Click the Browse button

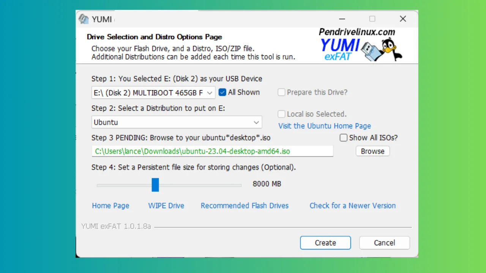(x=372, y=151)
